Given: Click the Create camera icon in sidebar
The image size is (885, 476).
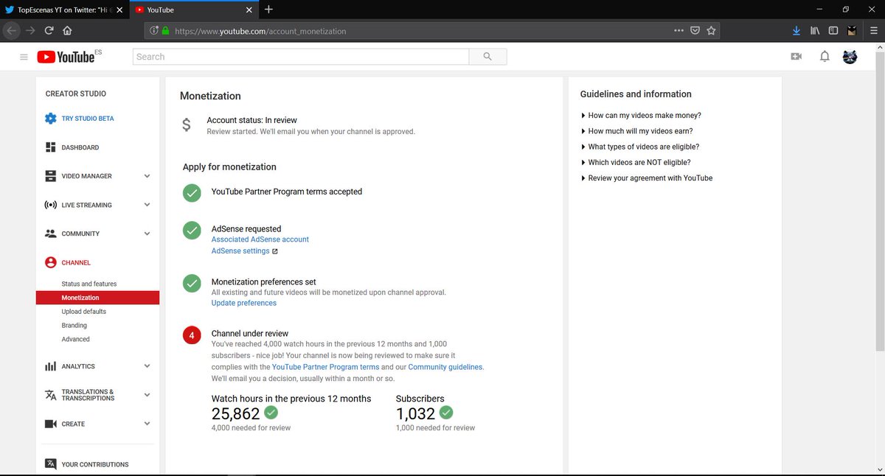Looking at the screenshot, I should (50, 424).
